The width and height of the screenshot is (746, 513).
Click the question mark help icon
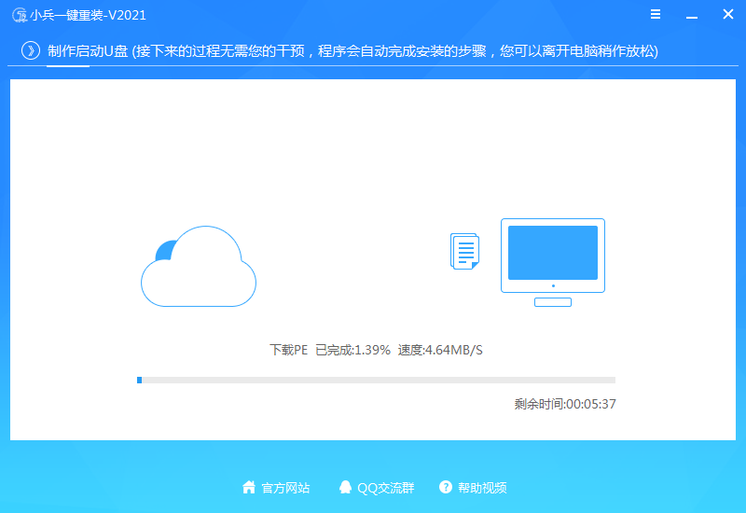446,487
